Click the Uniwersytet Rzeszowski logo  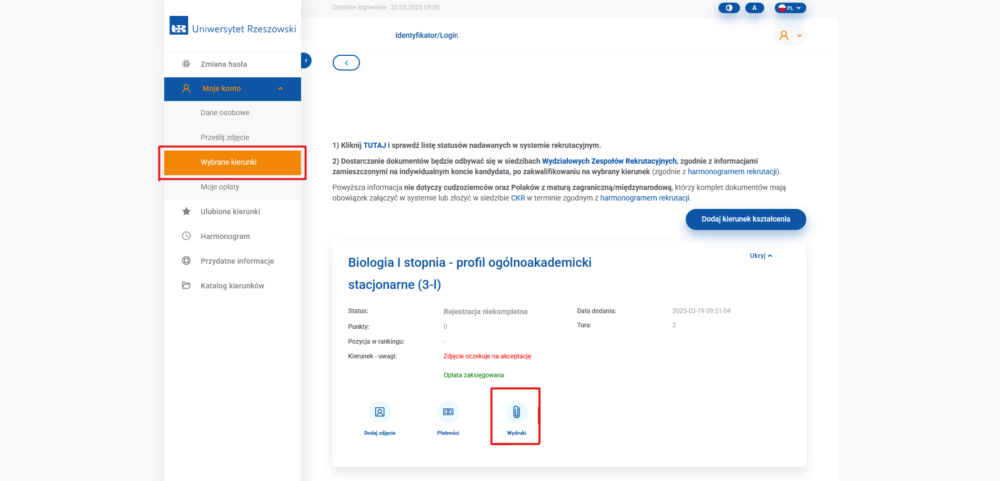point(233,26)
